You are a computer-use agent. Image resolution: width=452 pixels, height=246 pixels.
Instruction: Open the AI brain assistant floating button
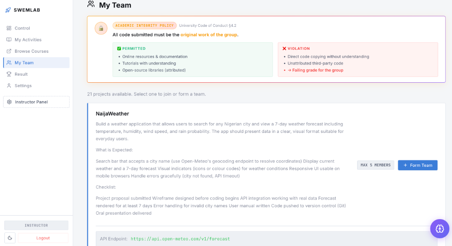click(x=440, y=229)
